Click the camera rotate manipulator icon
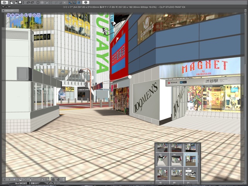 (x=9, y=15)
